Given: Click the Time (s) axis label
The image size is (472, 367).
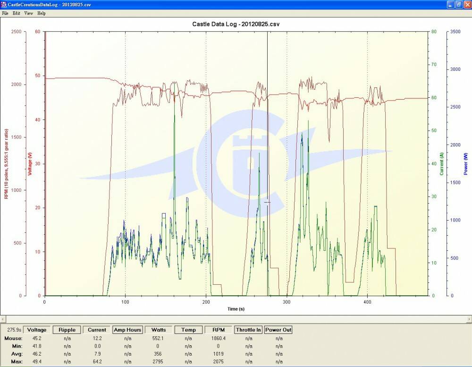Looking at the screenshot, I should [236, 309].
